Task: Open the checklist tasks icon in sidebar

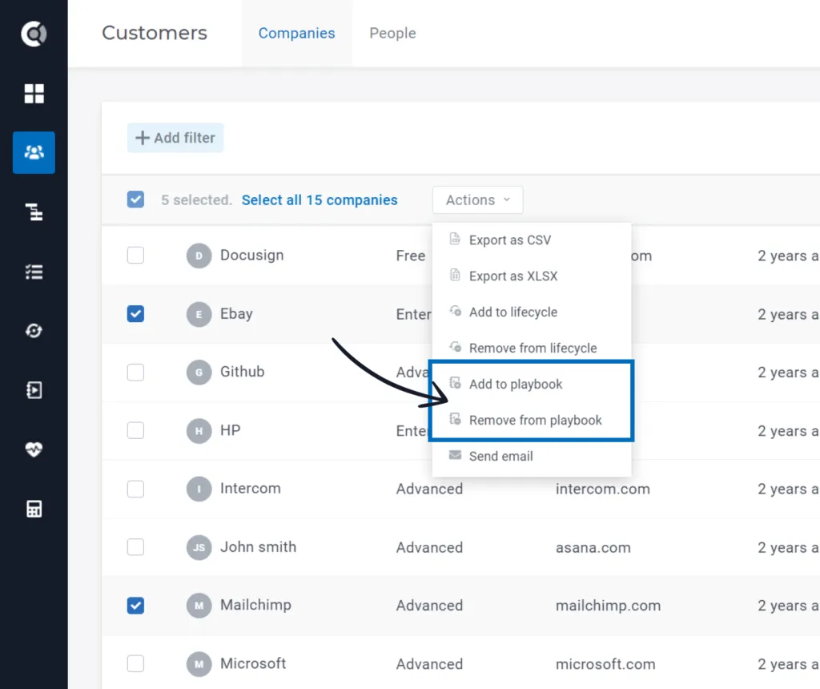Action: point(34,272)
